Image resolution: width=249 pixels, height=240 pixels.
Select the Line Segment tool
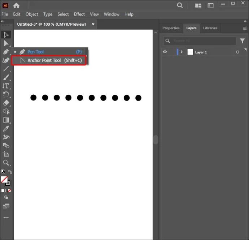coord(6,69)
